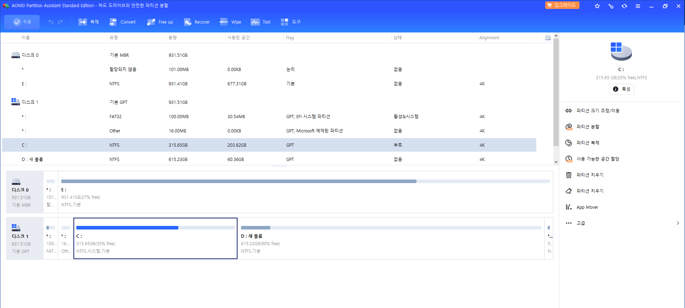The image size is (685, 308).
Task: Open the Convert toolbar menu
Action: (x=122, y=22)
